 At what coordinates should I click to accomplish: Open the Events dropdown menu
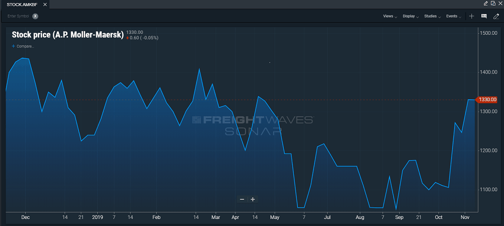[453, 16]
